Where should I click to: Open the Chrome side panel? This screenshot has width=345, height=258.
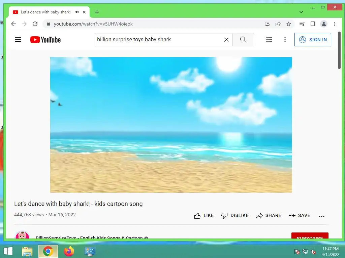click(x=313, y=24)
